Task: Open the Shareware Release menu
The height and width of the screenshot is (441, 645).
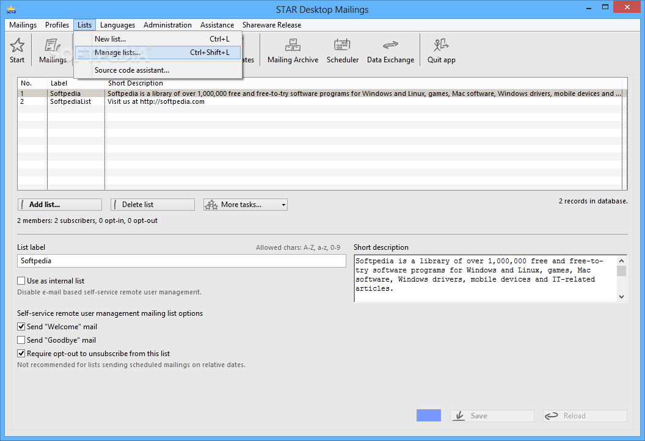Action: tap(271, 25)
